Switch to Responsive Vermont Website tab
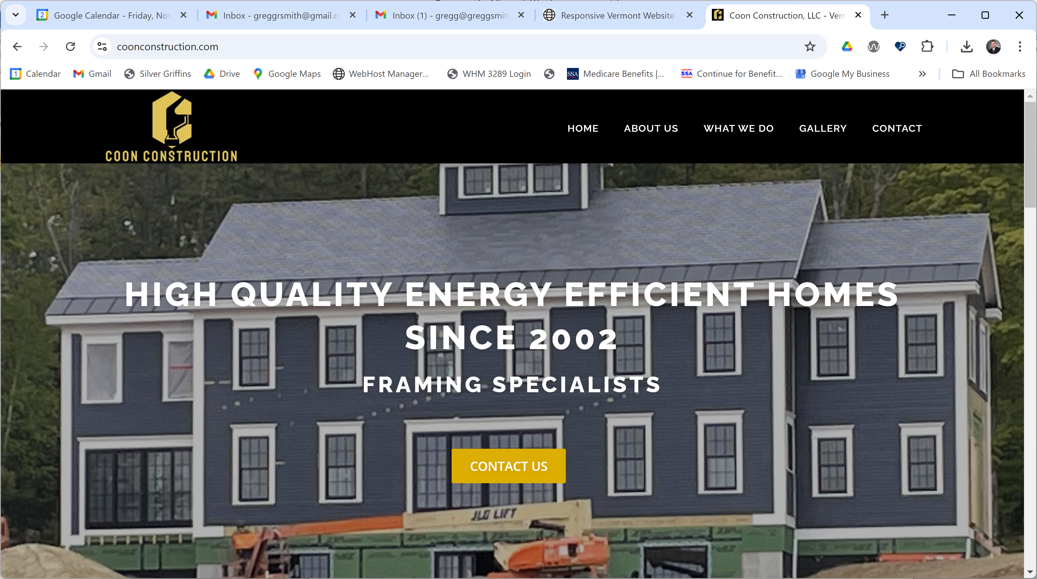The image size is (1037, 579). click(x=618, y=15)
